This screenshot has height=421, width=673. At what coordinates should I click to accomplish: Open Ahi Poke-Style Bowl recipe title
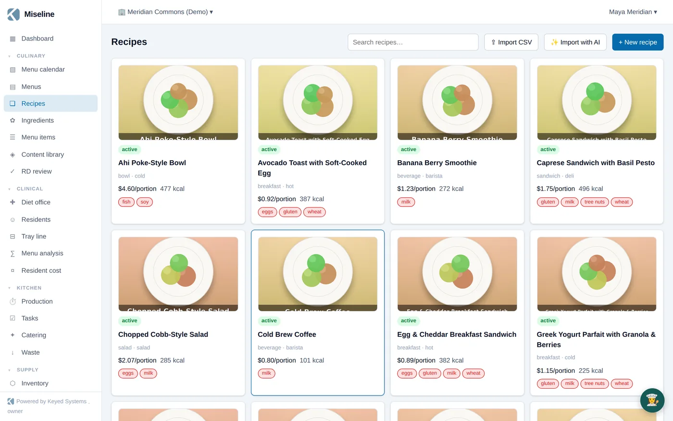(152, 163)
